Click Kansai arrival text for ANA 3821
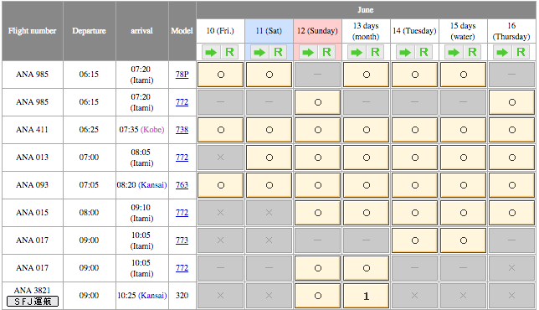The height and width of the screenshot is (310, 539). [152, 296]
